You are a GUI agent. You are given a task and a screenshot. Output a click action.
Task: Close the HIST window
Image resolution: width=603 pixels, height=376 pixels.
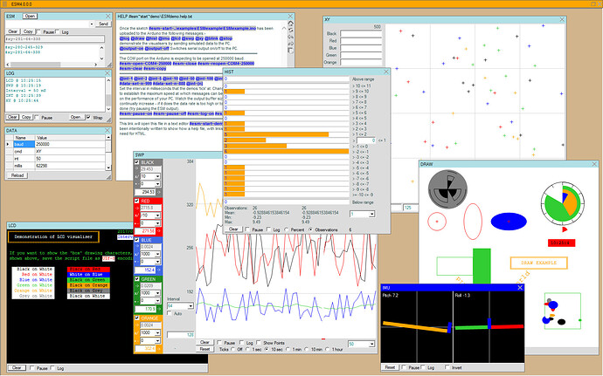click(386, 72)
